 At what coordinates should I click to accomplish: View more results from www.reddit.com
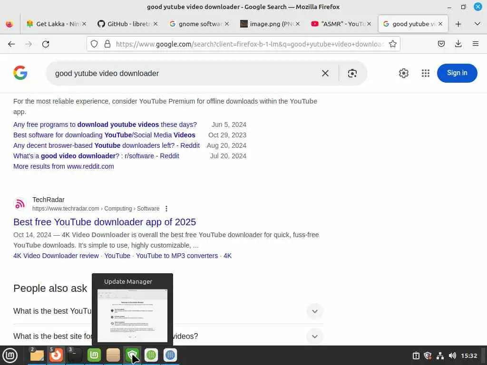coord(64,166)
